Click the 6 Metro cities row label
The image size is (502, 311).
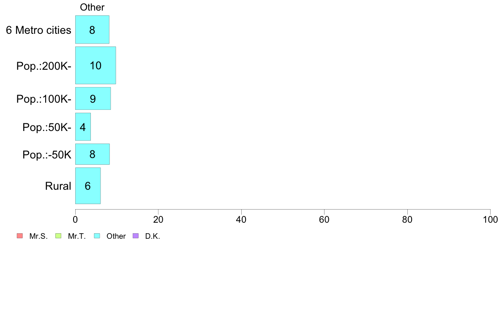click(38, 30)
